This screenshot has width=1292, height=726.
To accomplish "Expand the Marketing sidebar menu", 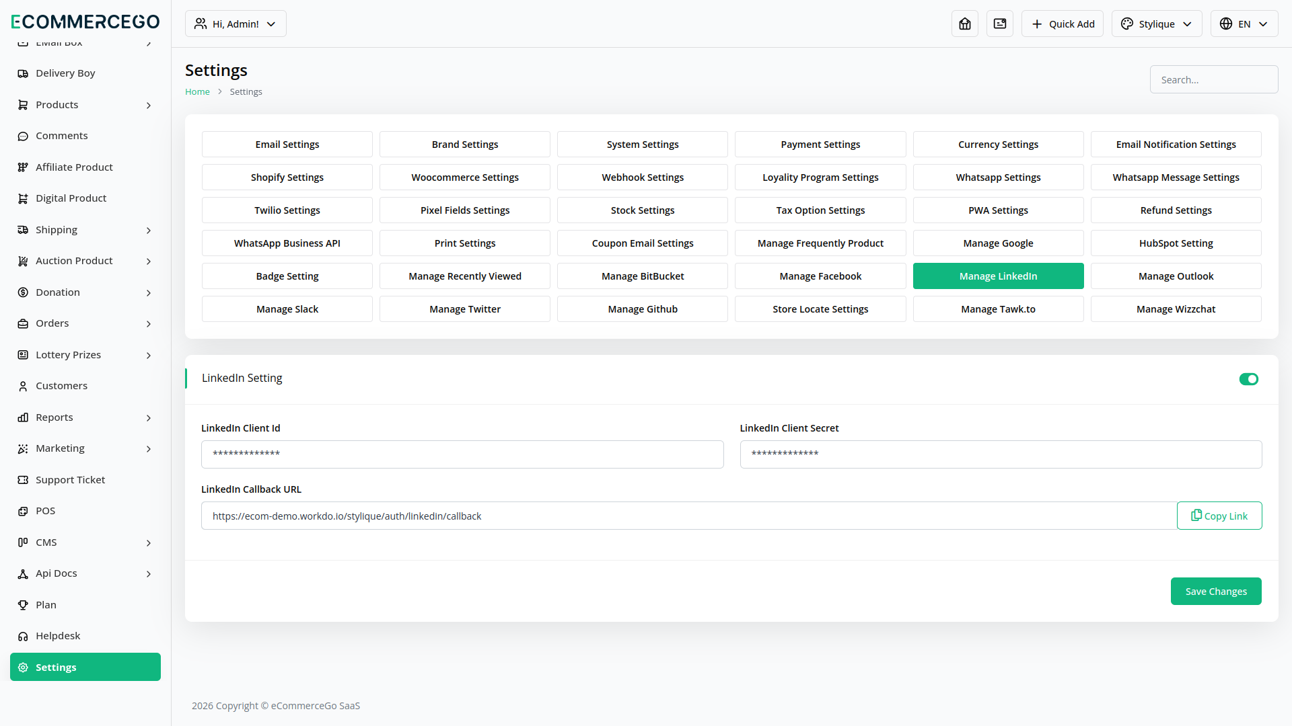I will [85, 448].
